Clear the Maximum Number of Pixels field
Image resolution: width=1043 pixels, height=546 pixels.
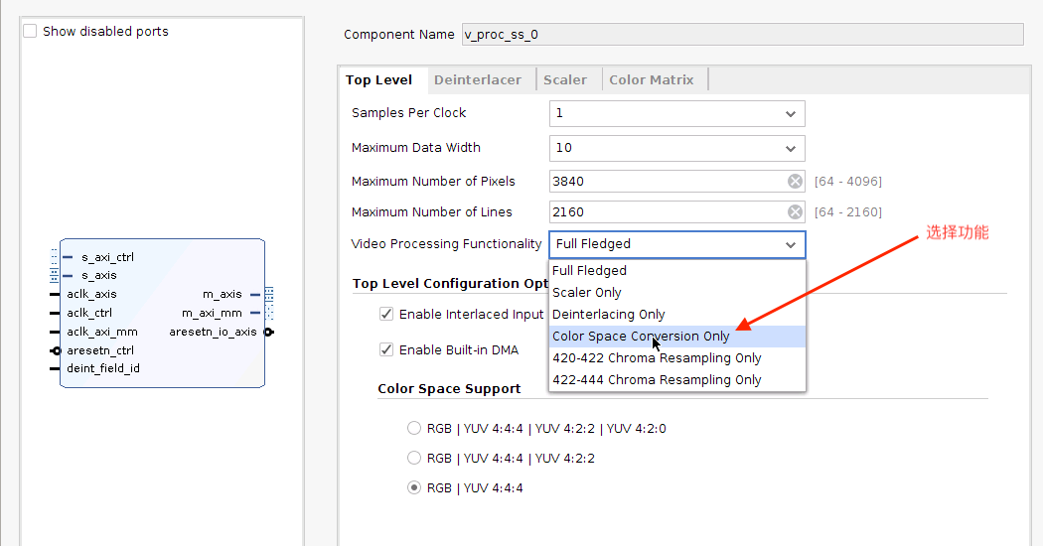795,181
